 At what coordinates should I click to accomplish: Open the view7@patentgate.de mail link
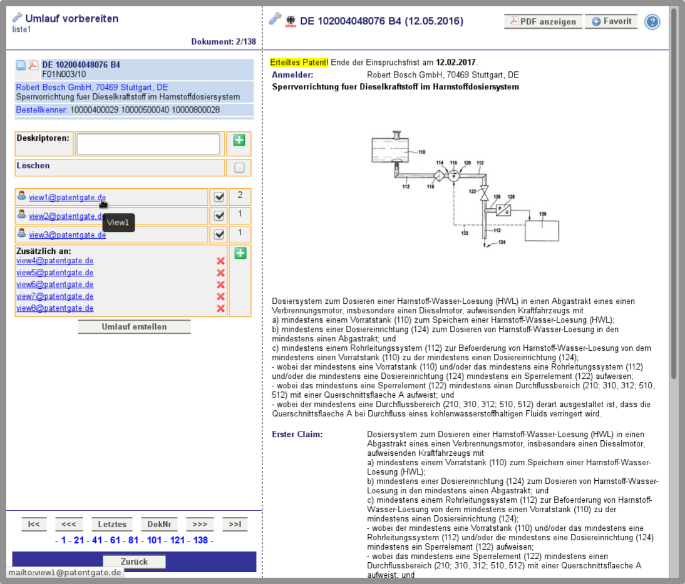55,296
